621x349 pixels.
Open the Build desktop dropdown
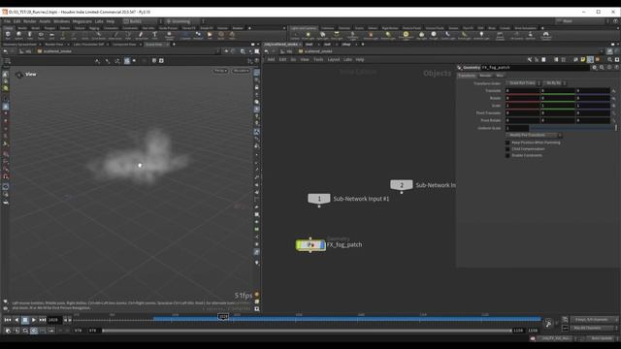click(x=143, y=21)
